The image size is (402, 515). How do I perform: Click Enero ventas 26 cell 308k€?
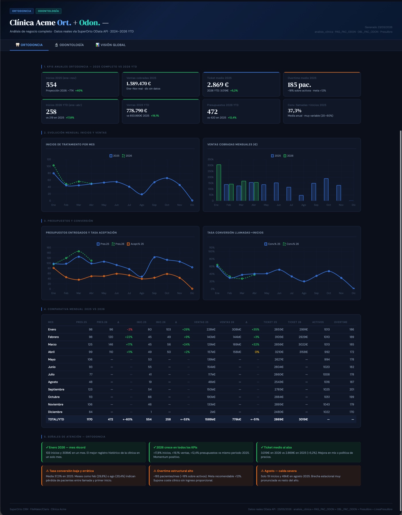tap(237, 329)
